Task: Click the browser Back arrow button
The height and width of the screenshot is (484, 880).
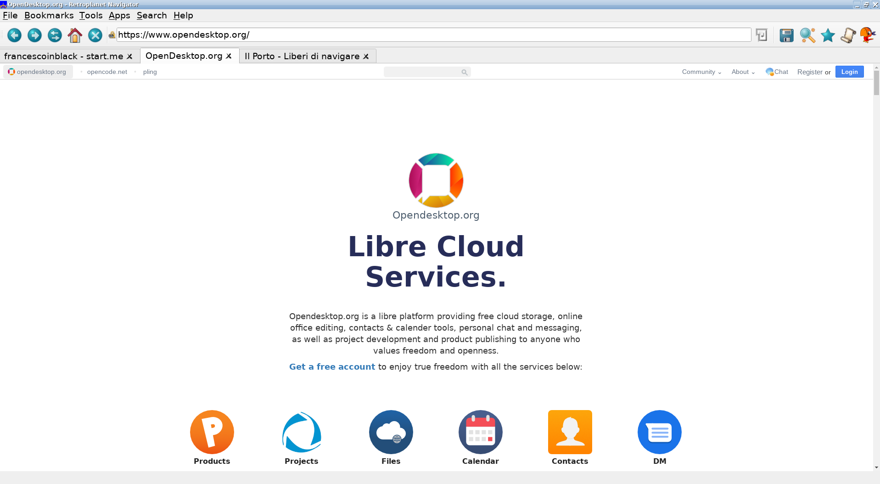Action: point(14,35)
